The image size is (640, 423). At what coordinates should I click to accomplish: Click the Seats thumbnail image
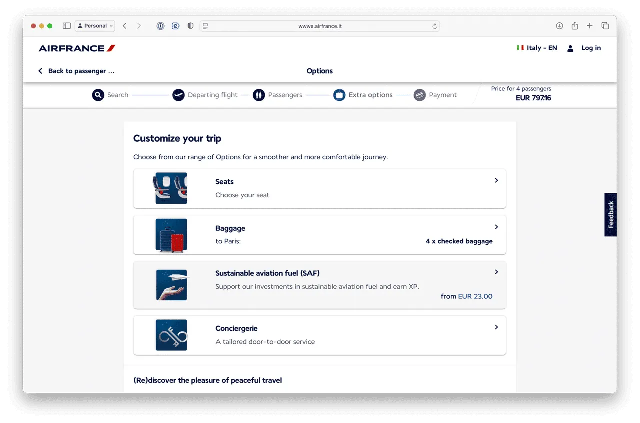(171, 188)
